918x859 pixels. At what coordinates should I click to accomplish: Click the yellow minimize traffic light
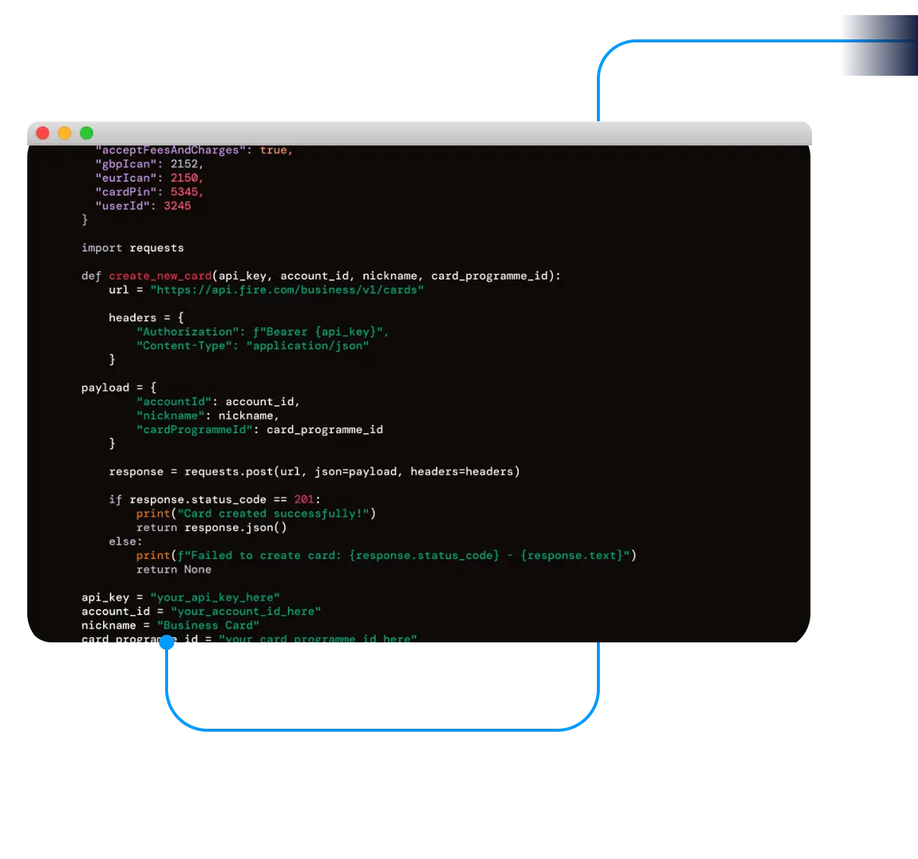pos(64,133)
